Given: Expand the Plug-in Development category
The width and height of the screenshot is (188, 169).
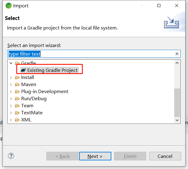Looking at the screenshot, I should click(x=11, y=92).
